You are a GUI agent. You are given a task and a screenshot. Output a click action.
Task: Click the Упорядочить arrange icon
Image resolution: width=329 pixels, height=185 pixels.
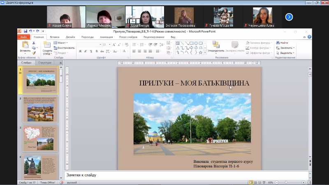pyautogui.click(x=216, y=44)
